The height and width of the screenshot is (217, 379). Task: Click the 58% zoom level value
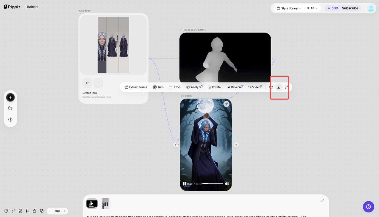57,211
